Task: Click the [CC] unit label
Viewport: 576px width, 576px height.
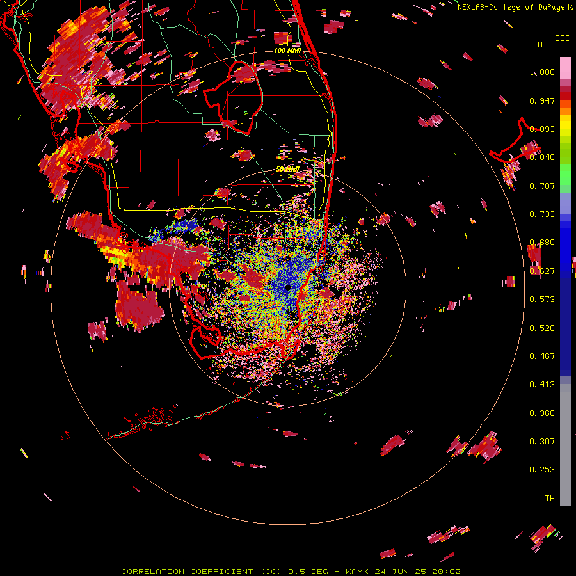Action: [x=546, y=44]
